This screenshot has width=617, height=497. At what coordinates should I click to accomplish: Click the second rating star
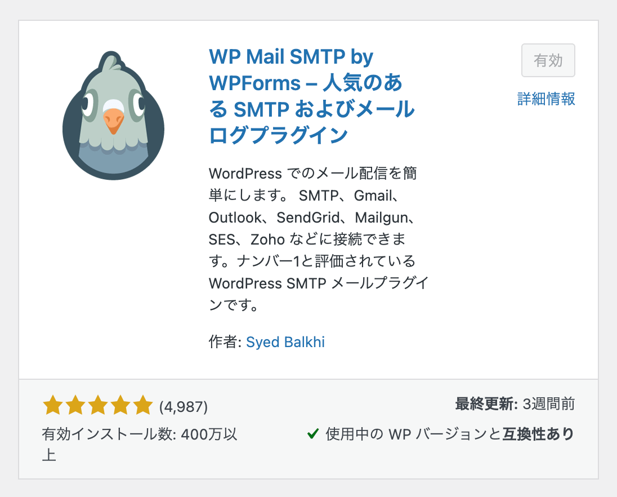pyautogui.click(x=75, y=405)
